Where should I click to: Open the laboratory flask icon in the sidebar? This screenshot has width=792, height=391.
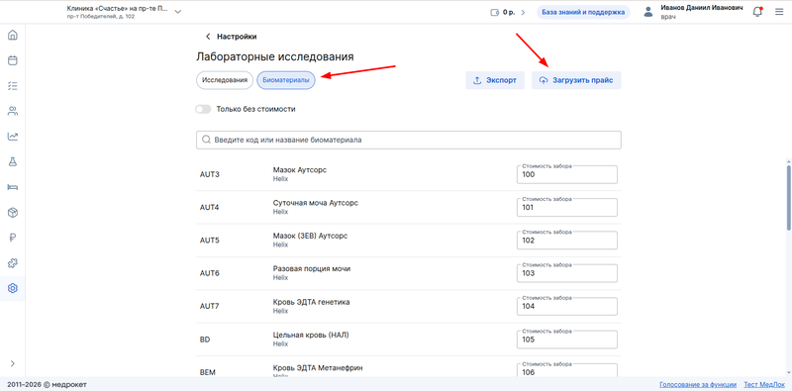(13, 161)
